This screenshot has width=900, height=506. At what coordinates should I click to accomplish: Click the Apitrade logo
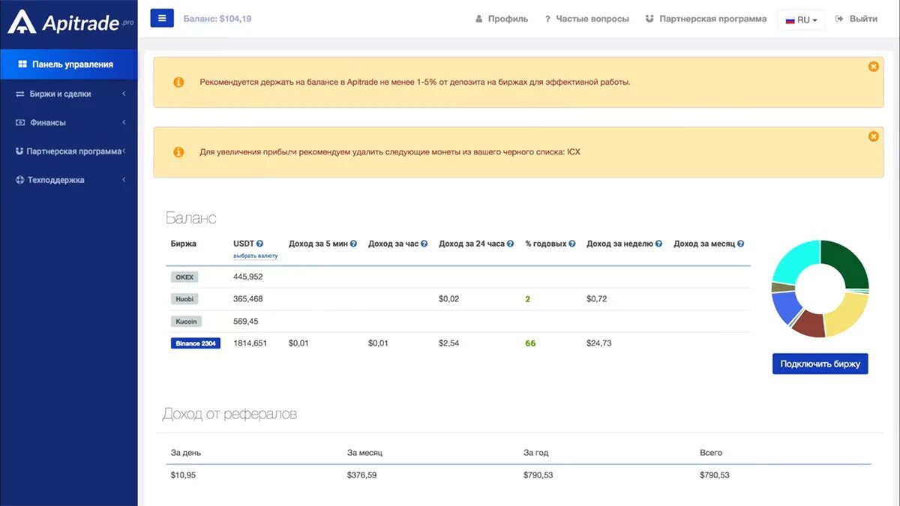(x=70, y=22)
